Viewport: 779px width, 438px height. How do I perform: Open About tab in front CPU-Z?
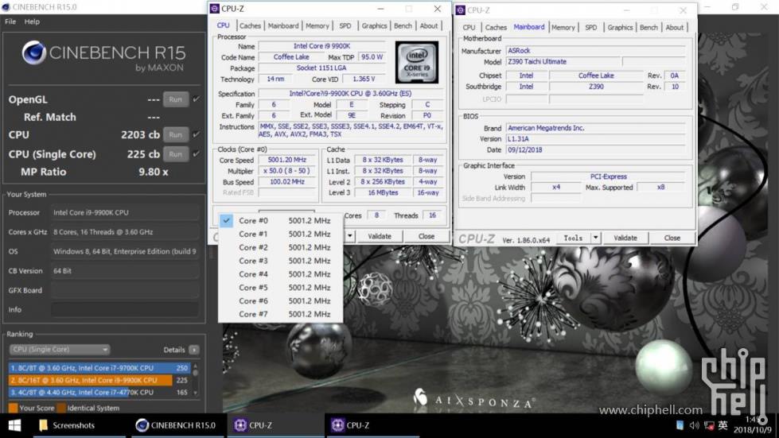[x=429, y=25]
